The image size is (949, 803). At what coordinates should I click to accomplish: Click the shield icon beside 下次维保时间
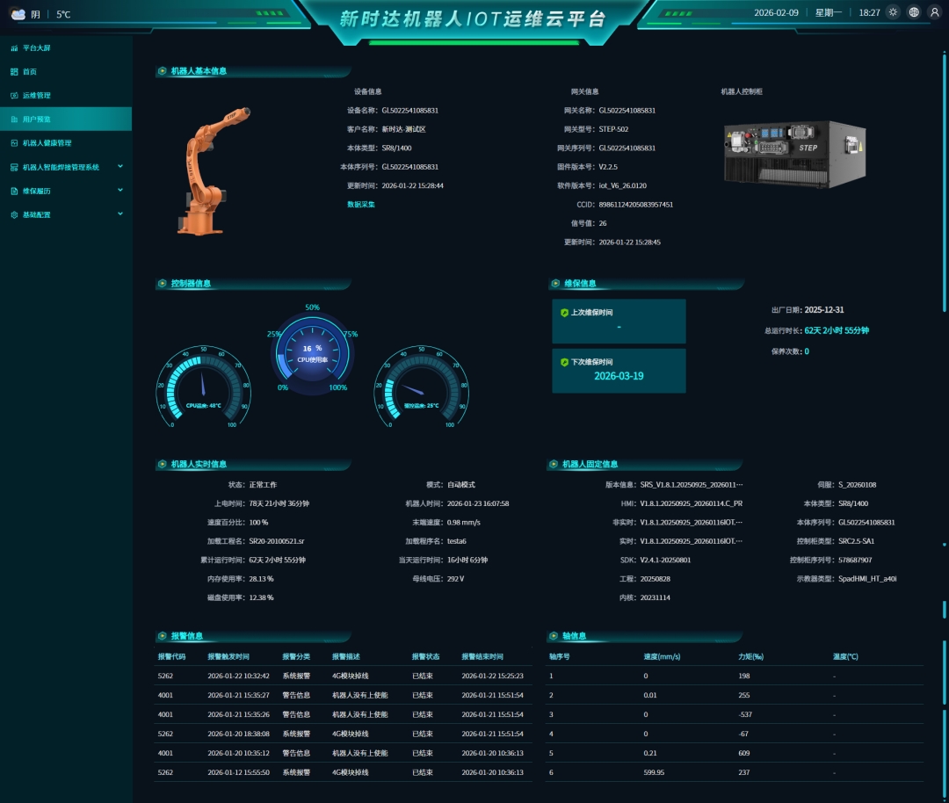click(564, 362)
